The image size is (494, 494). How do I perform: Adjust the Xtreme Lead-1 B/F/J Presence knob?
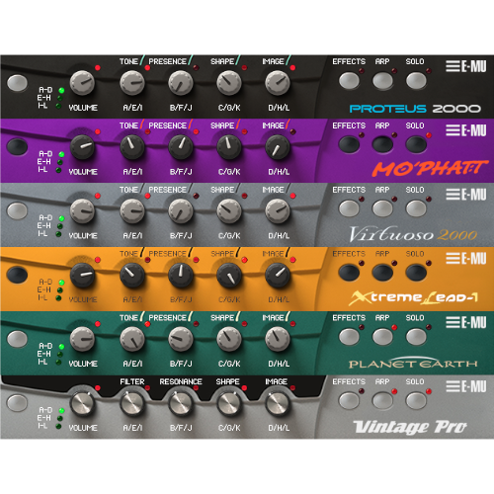click(181, 275)
